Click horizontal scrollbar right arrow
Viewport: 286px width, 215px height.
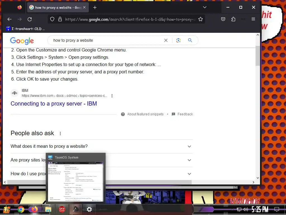[253, 182]
